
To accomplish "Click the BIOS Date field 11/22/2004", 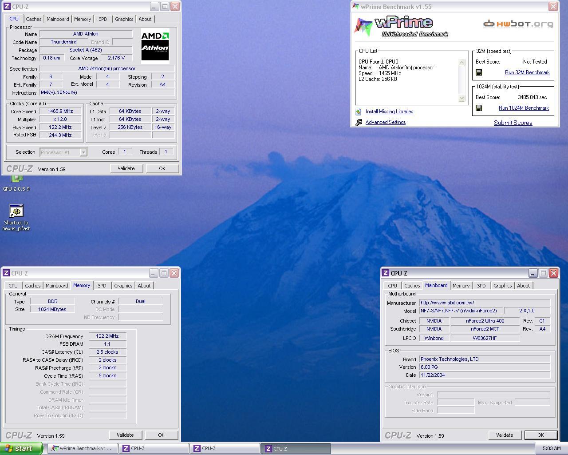I will coord(485,375).
